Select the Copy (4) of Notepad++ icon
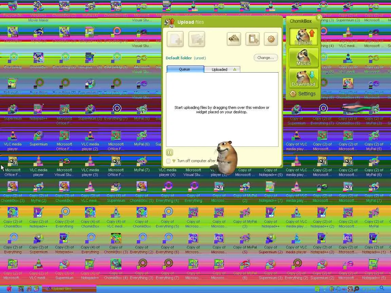 [90, 269]
